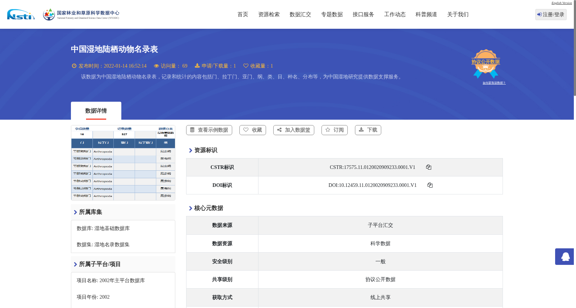Click the title 中国湿地陆栖动物名录表
576x308 pixels.
tap(114, 49)
